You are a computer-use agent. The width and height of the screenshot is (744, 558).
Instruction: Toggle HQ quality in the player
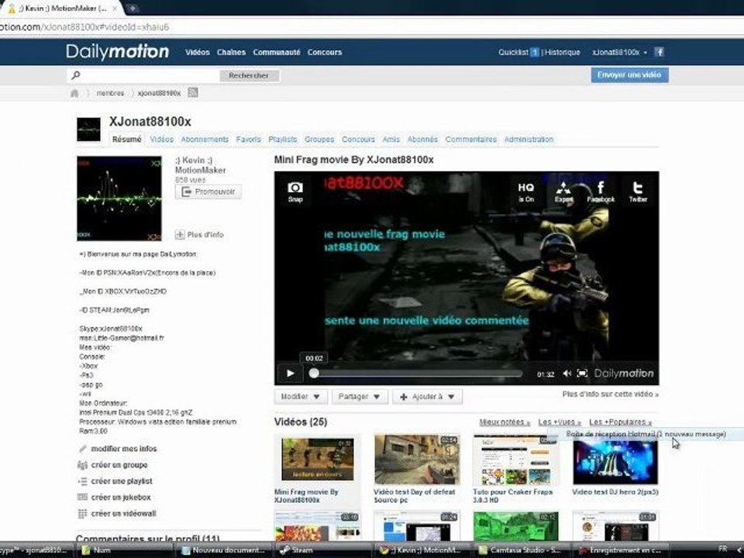525,192
